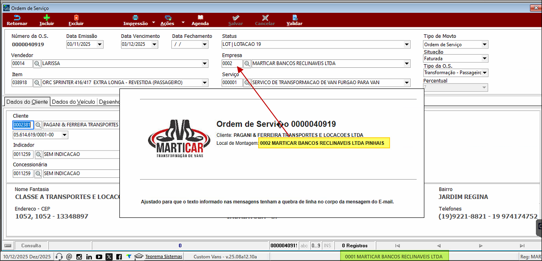Click the Excluir delete icon
Viewport: 542px width, 261px height.
tap(76, 18)
